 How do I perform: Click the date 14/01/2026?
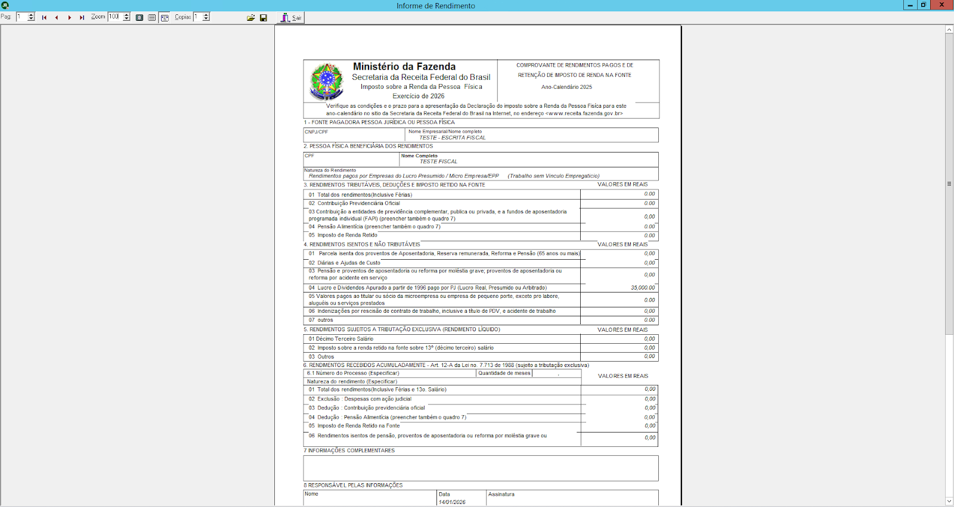click(452, 502)
